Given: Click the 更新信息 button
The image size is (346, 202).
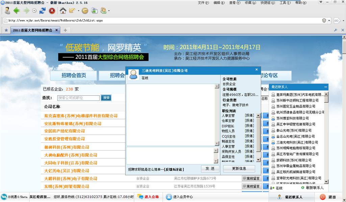Looking at the screenshot, I should [x=239, y=168].
